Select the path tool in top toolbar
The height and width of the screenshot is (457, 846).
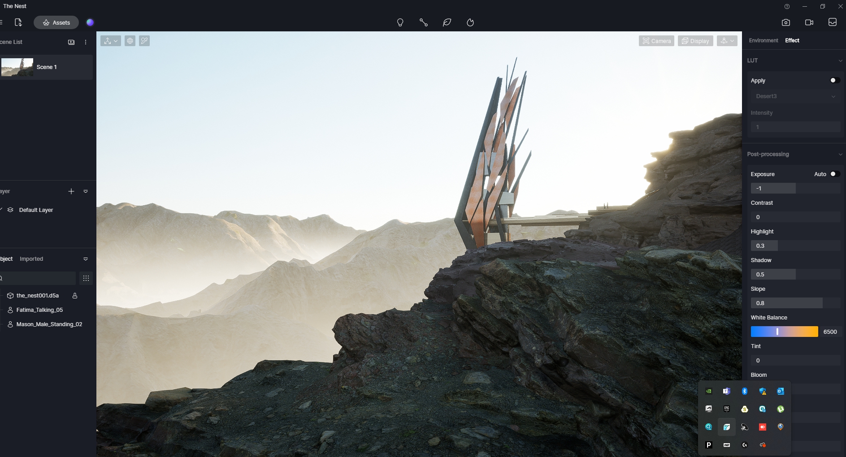click(x=423, y=22)
